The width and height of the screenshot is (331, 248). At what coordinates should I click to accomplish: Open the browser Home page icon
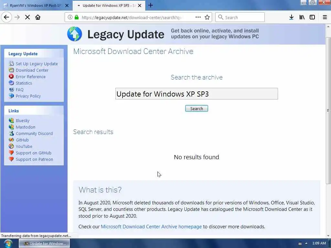38,17
